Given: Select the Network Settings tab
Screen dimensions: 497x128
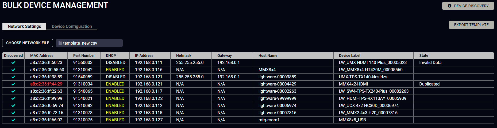Looking at the screenshot, I should click(x=24, y=27).
